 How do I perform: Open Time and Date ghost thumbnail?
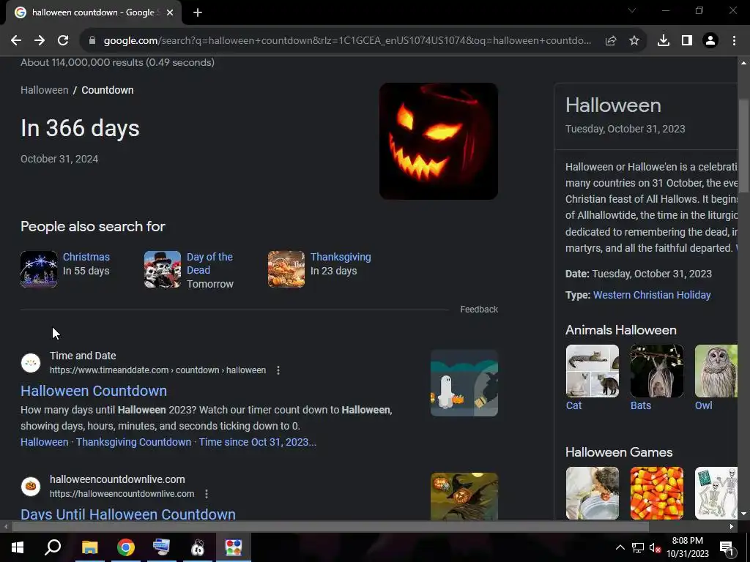[464, 383]
